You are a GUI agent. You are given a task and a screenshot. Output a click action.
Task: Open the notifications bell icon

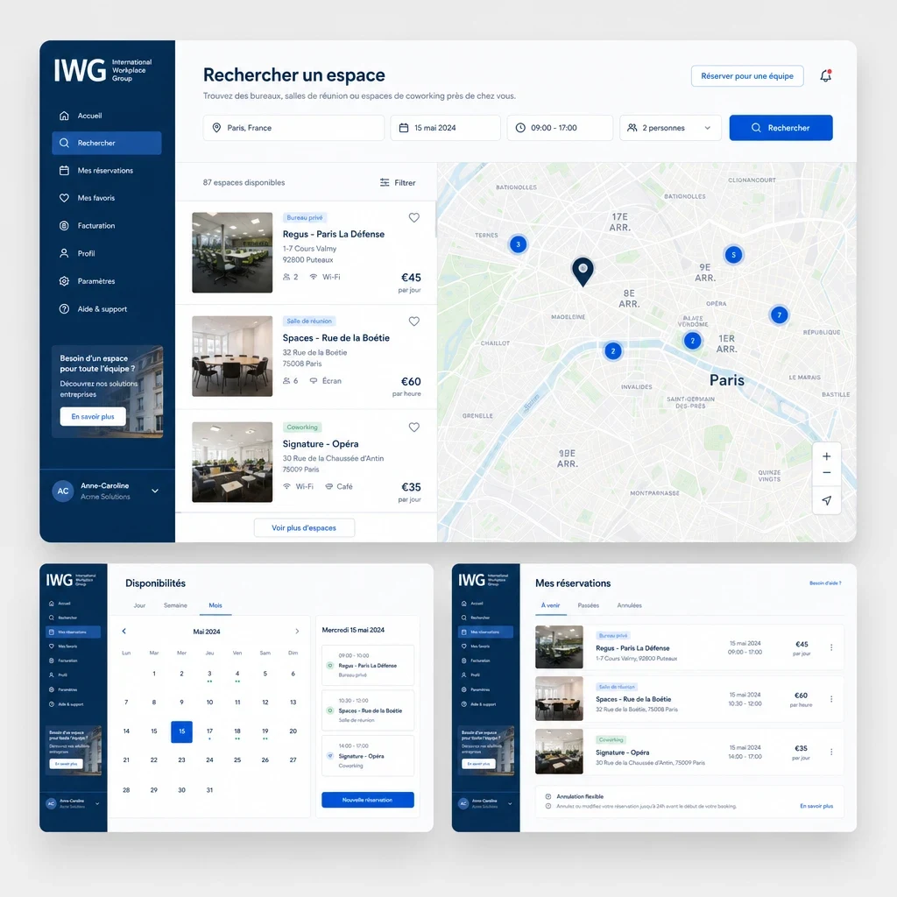point(825,75)
